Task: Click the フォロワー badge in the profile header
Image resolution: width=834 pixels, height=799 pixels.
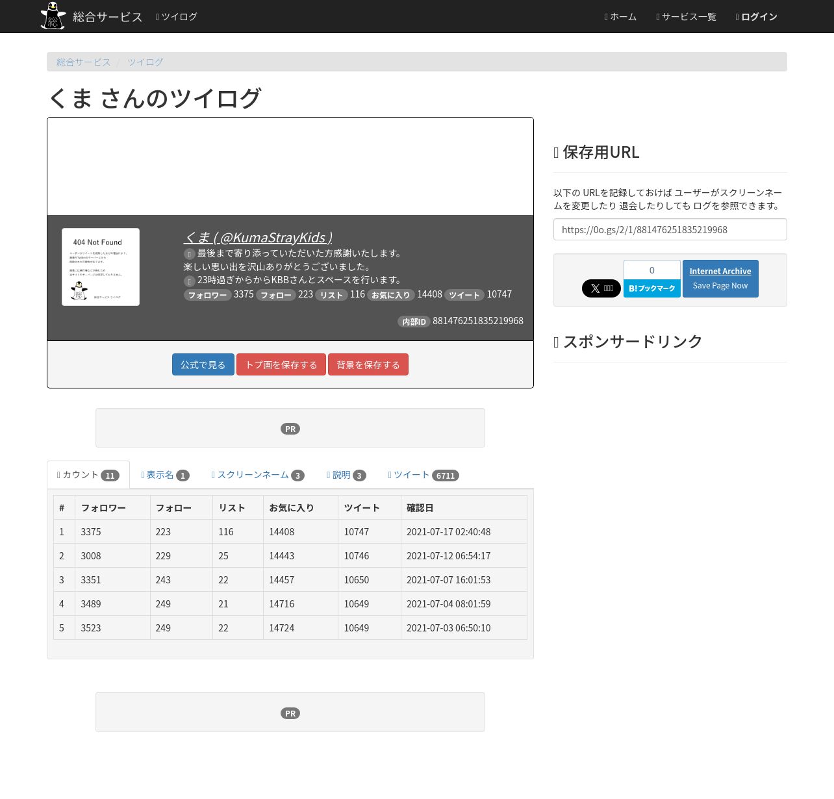Action: coord(208,295)
